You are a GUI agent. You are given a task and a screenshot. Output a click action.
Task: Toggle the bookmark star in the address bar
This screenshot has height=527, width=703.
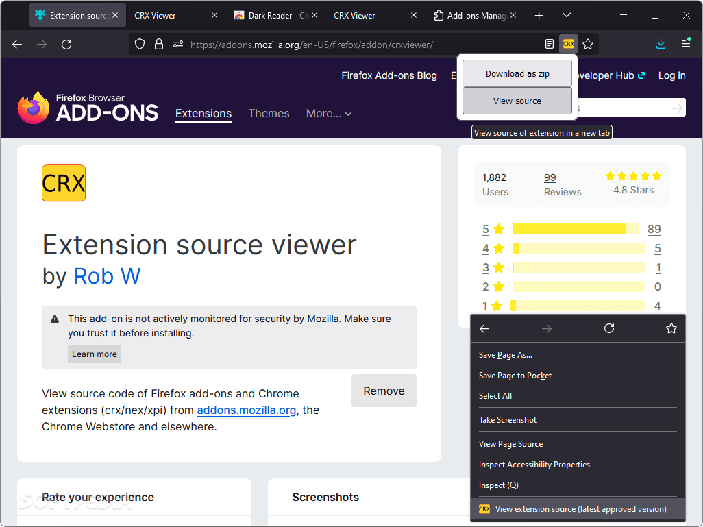[x=588, y=43]
